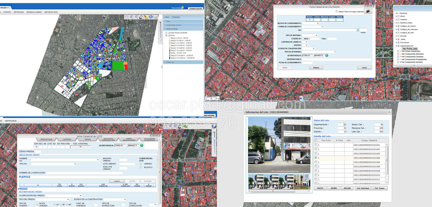Open the GESTION DE CAPAS menu
The image size is (432, 207).
[x=51, y=12]
